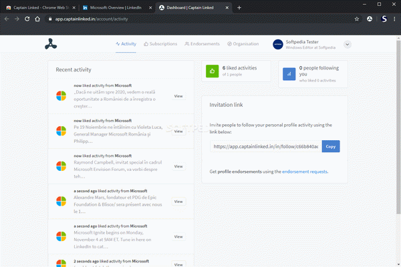Screen dimensions: 401x267
Task: Click the address bar URL
Action: [92, 19]
